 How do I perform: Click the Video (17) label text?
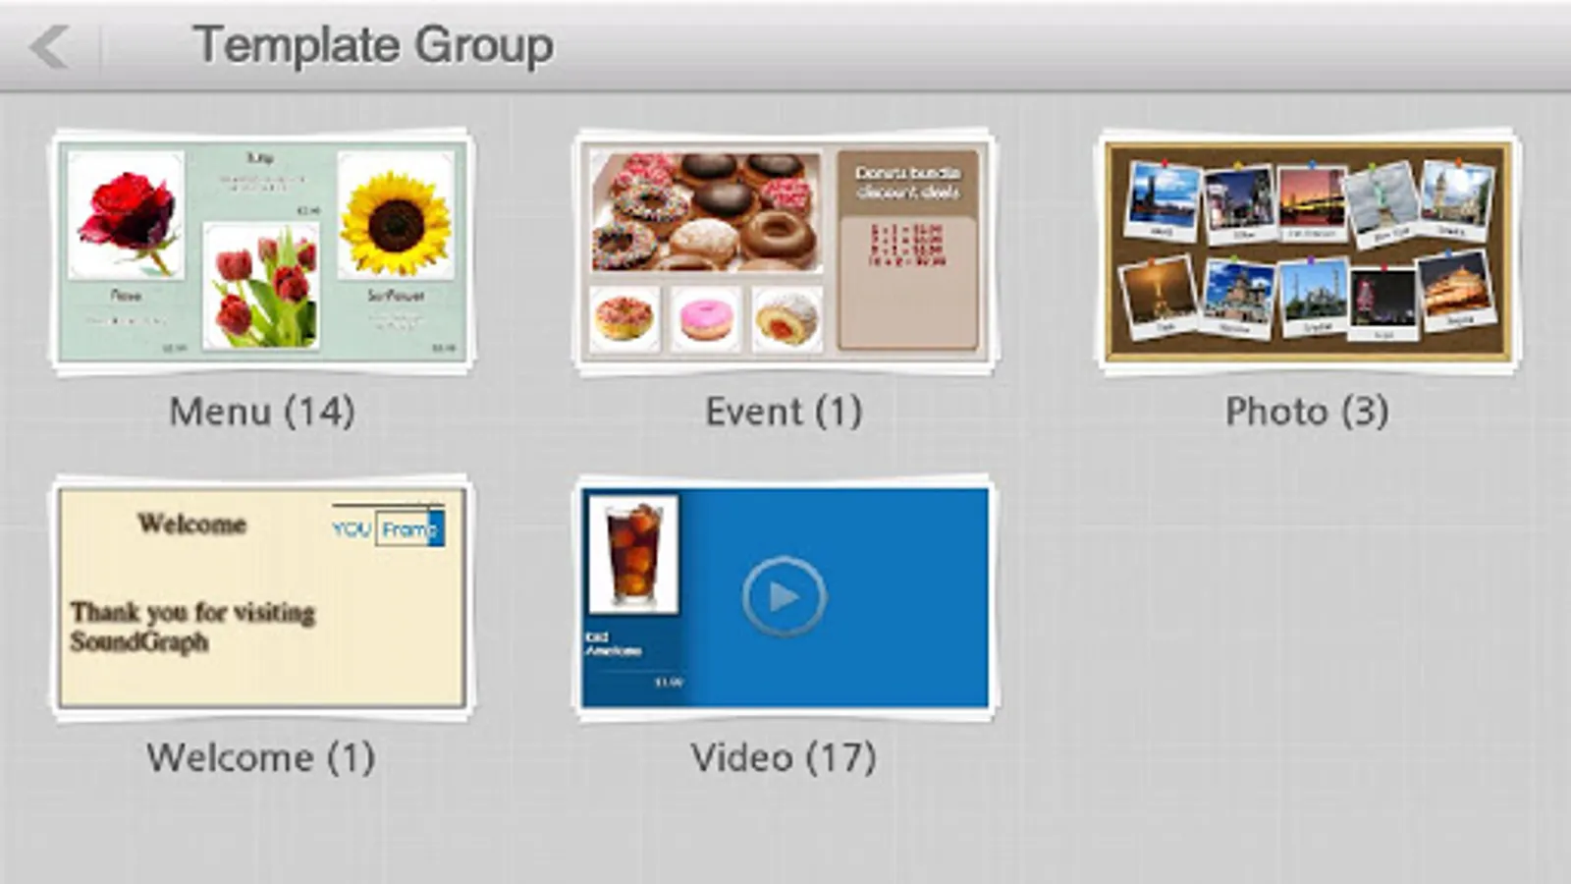783,757
